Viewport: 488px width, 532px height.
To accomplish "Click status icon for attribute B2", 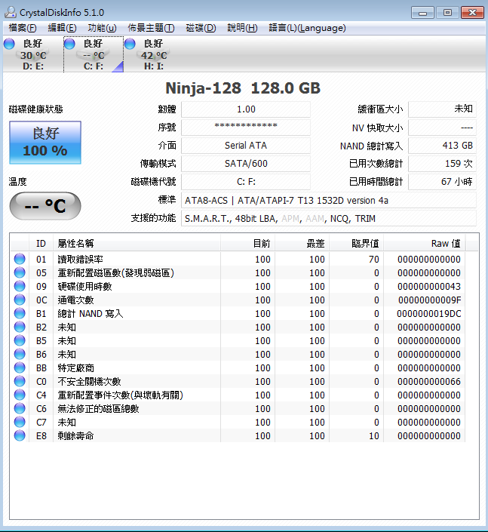I will [x=20, y=327].
